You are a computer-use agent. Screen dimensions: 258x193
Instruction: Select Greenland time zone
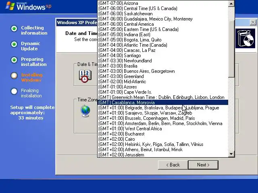[x=163, y=76]
